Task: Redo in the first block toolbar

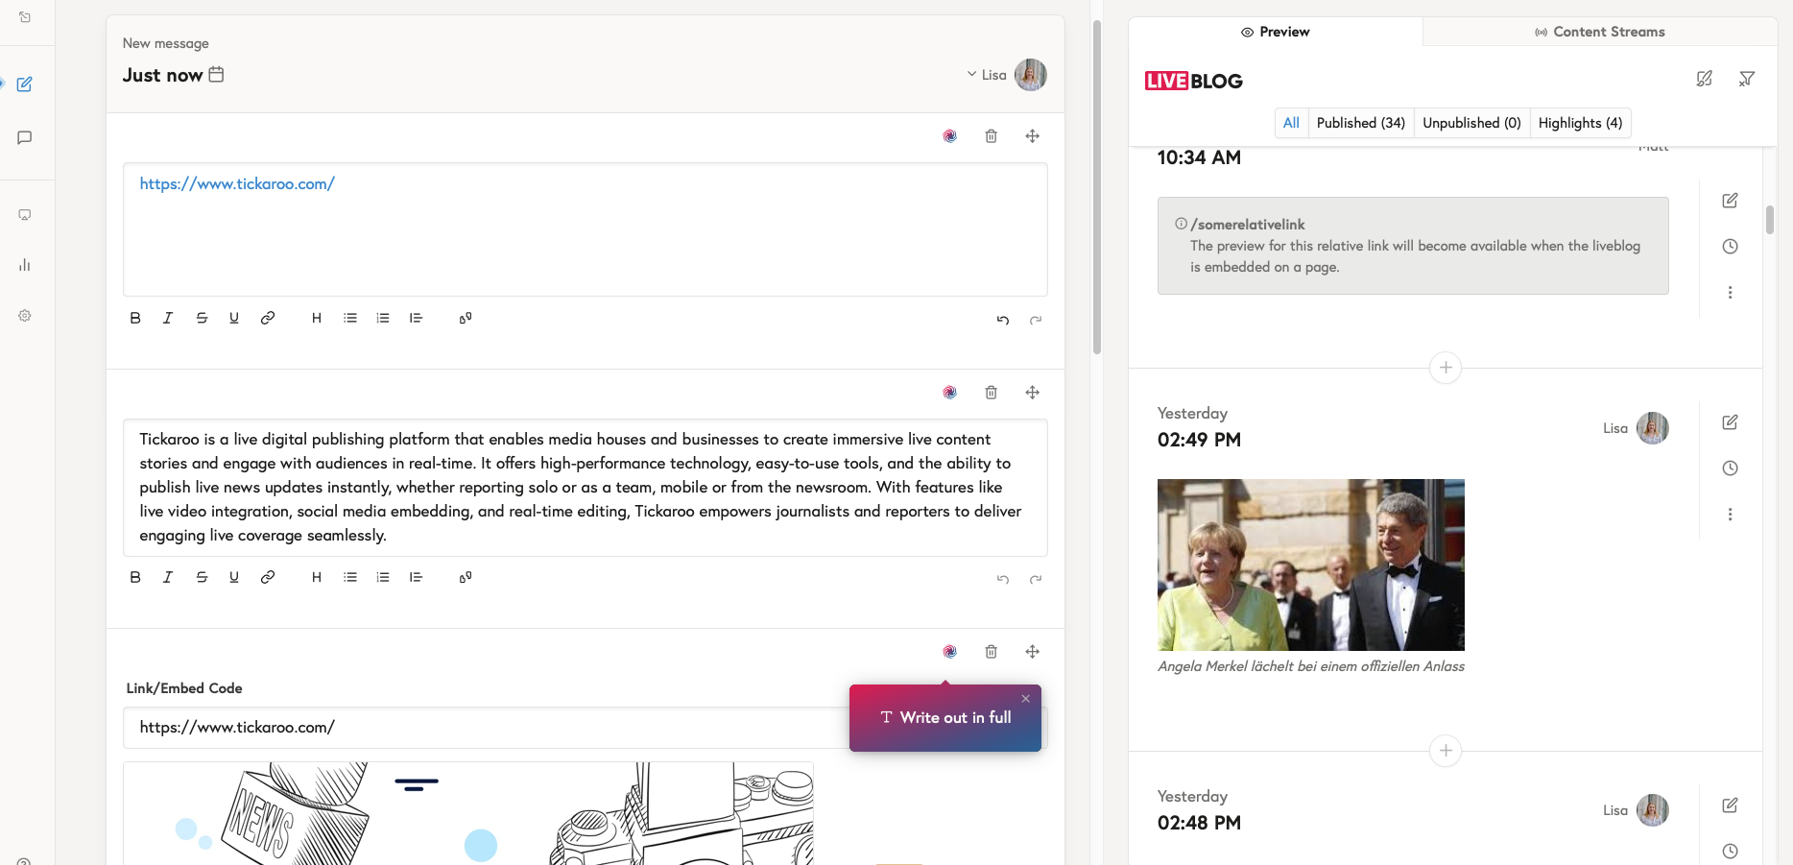Action: point(1036,320)
